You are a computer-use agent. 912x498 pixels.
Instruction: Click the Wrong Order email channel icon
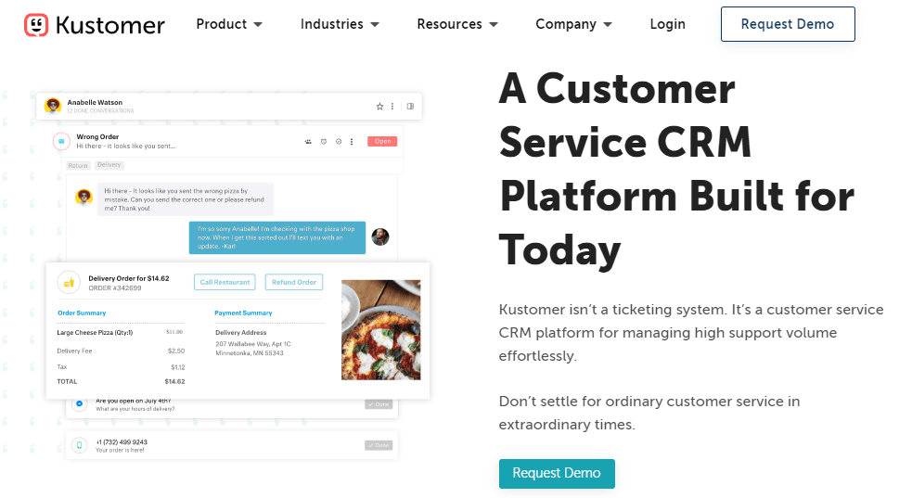pos(61,141)
